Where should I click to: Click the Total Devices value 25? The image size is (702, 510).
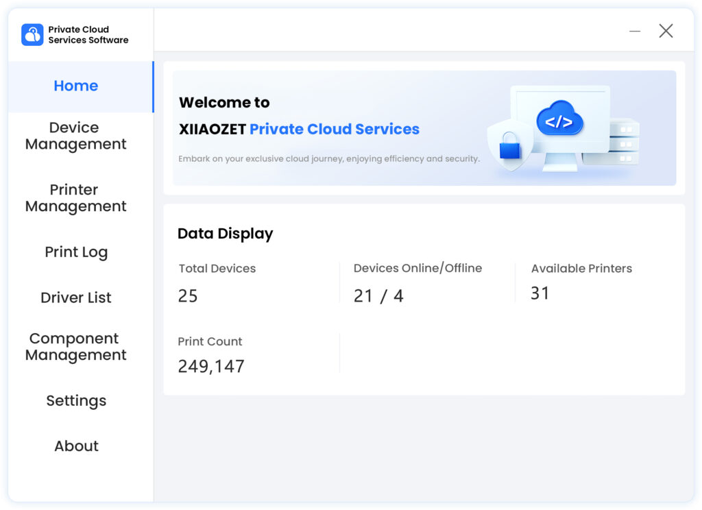[x=188, y=296]
